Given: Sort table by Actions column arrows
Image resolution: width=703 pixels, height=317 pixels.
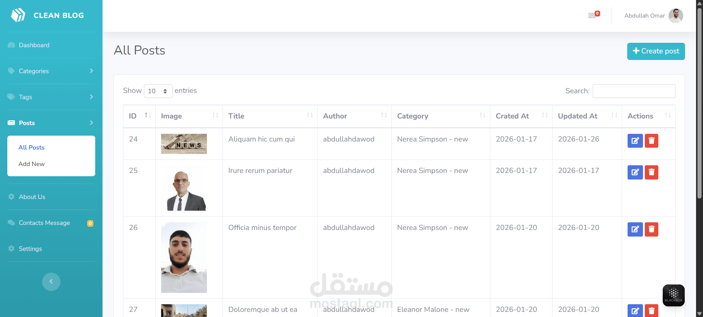Looking at the screenshot, I should coord(668,115).
